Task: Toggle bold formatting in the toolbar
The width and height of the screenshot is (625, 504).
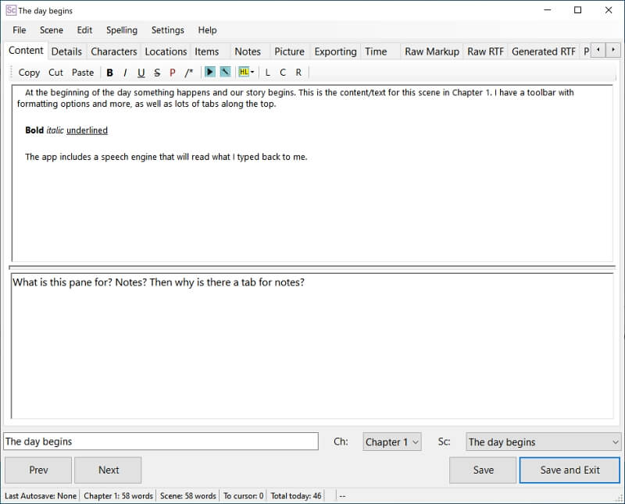Action: coord(109,73)
